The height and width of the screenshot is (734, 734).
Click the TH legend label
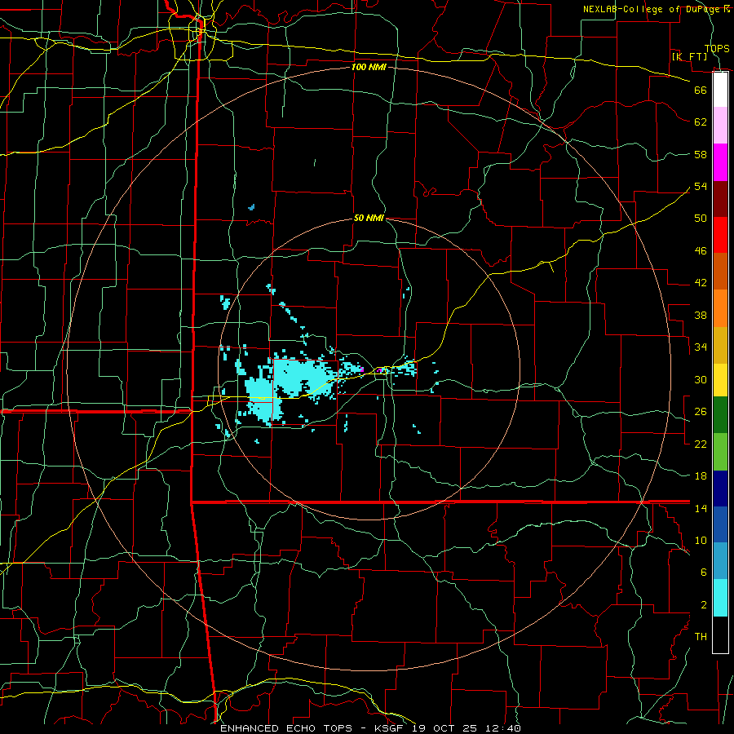pyautogui.click(x=701, y=637)
